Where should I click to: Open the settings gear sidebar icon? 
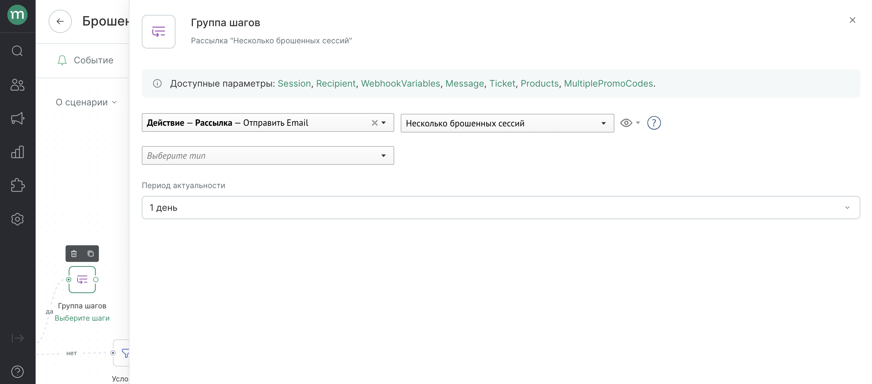pos(17,219)
